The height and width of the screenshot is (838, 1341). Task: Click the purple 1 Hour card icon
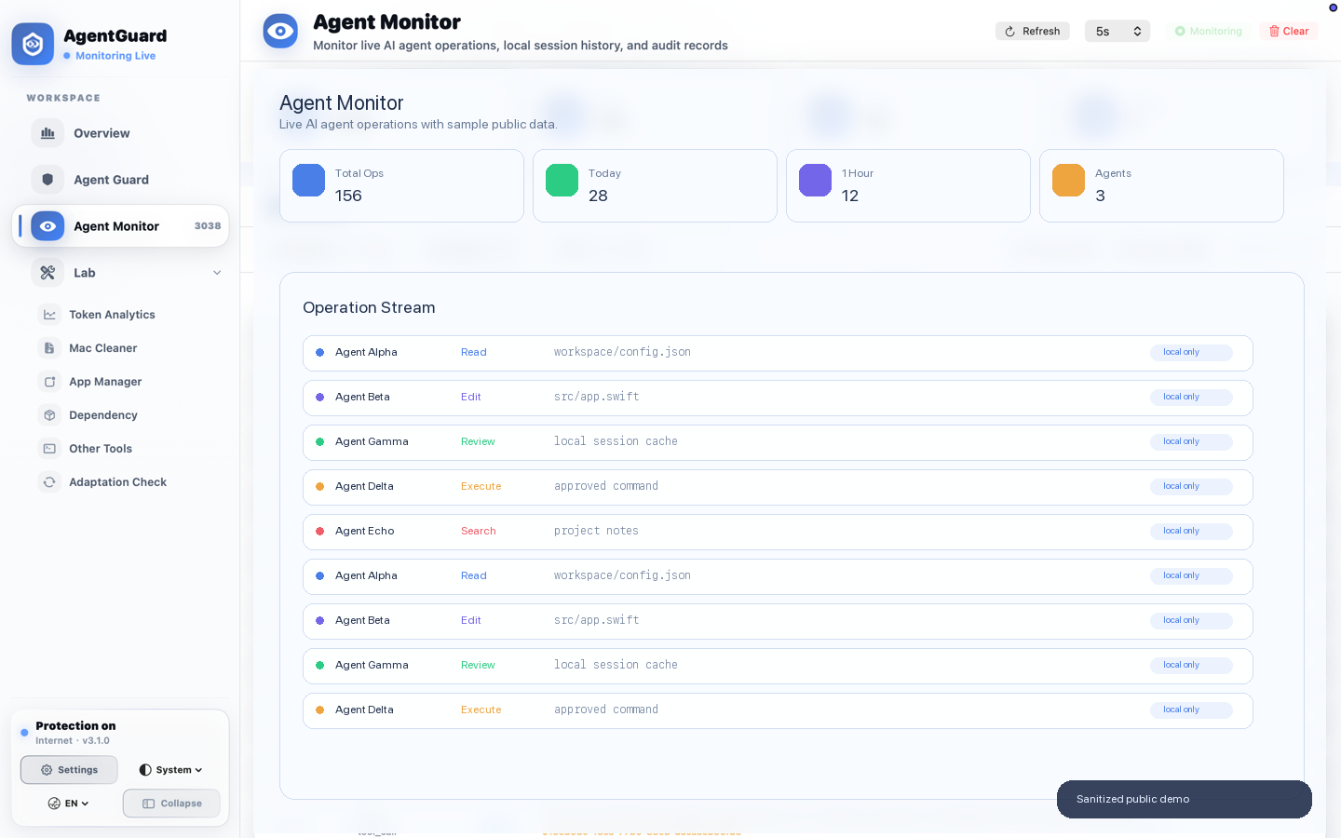point(815,181)
